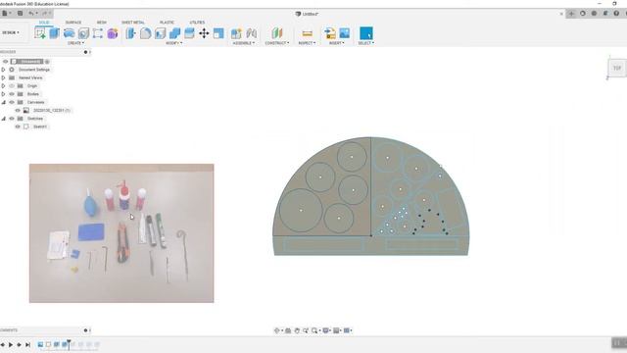Select the purple Create Form tool
This screenshot has height=353, width=627.
113,33
